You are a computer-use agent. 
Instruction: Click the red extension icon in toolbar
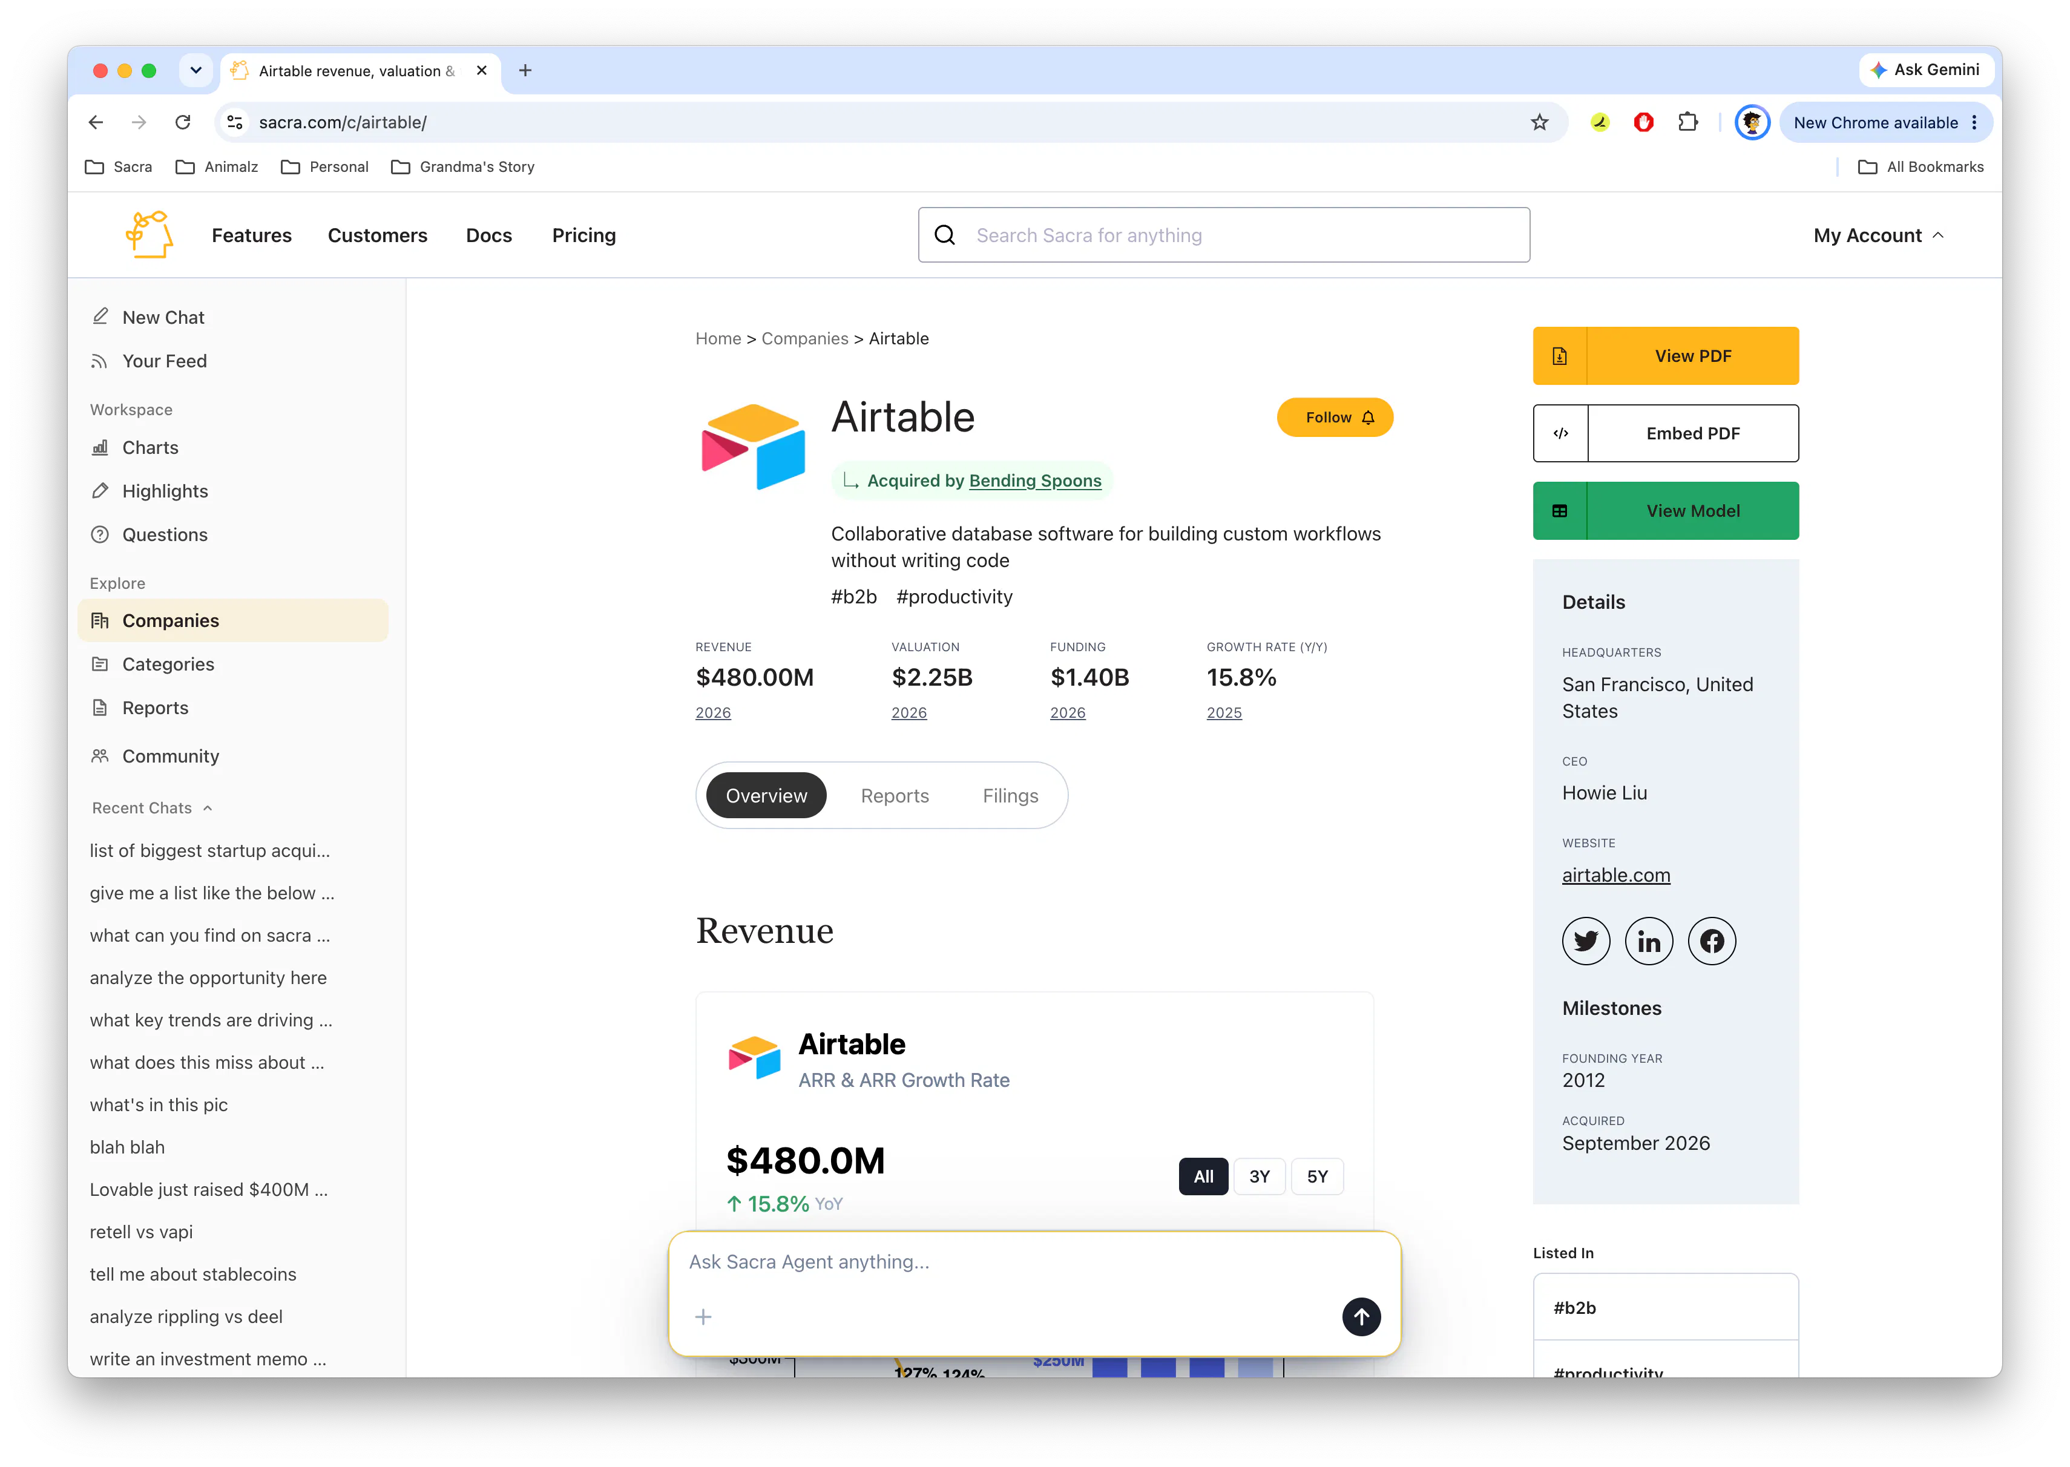(1643, 122)
